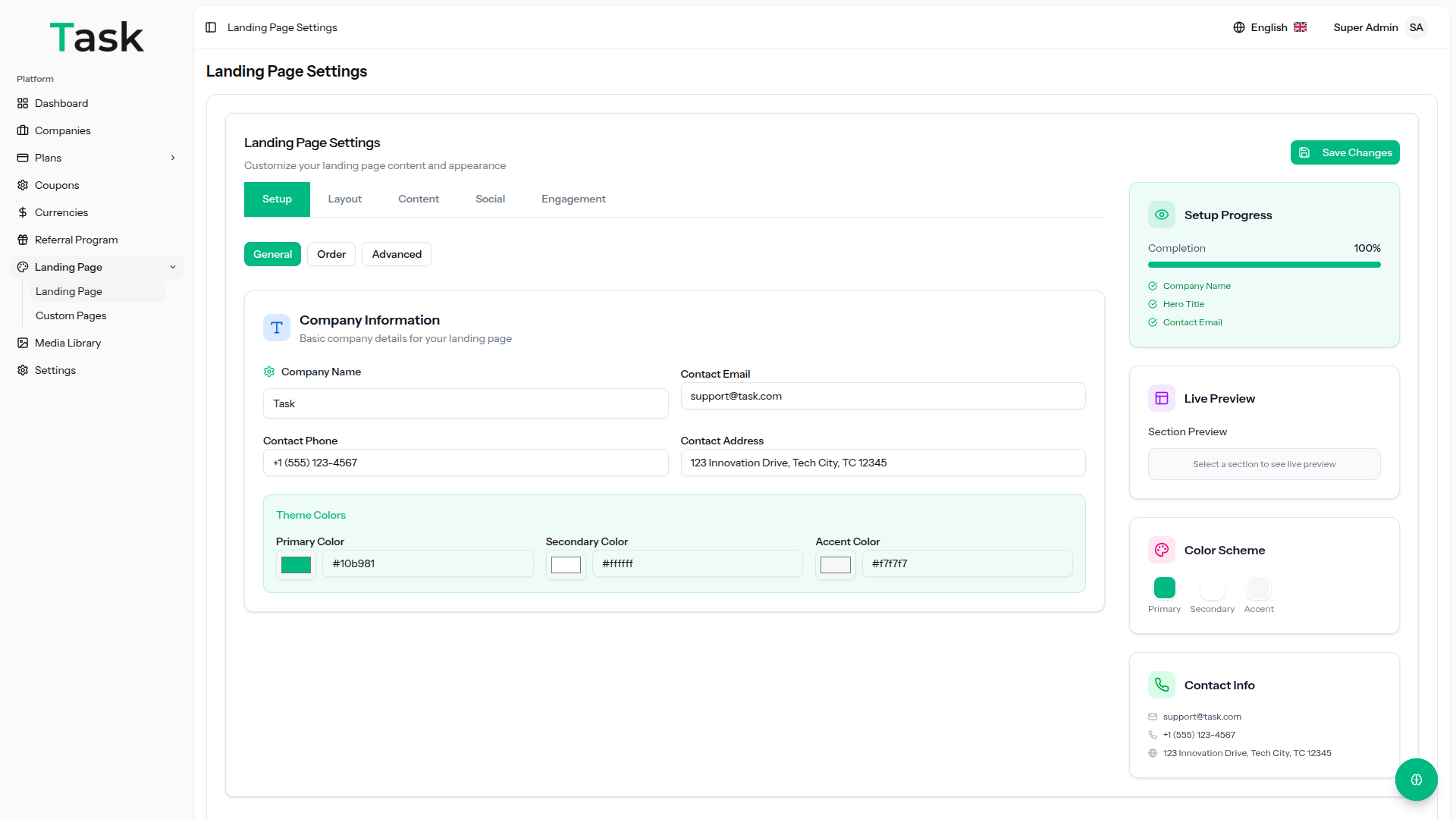Expand the Plans submenu chevron

point(173,158)
